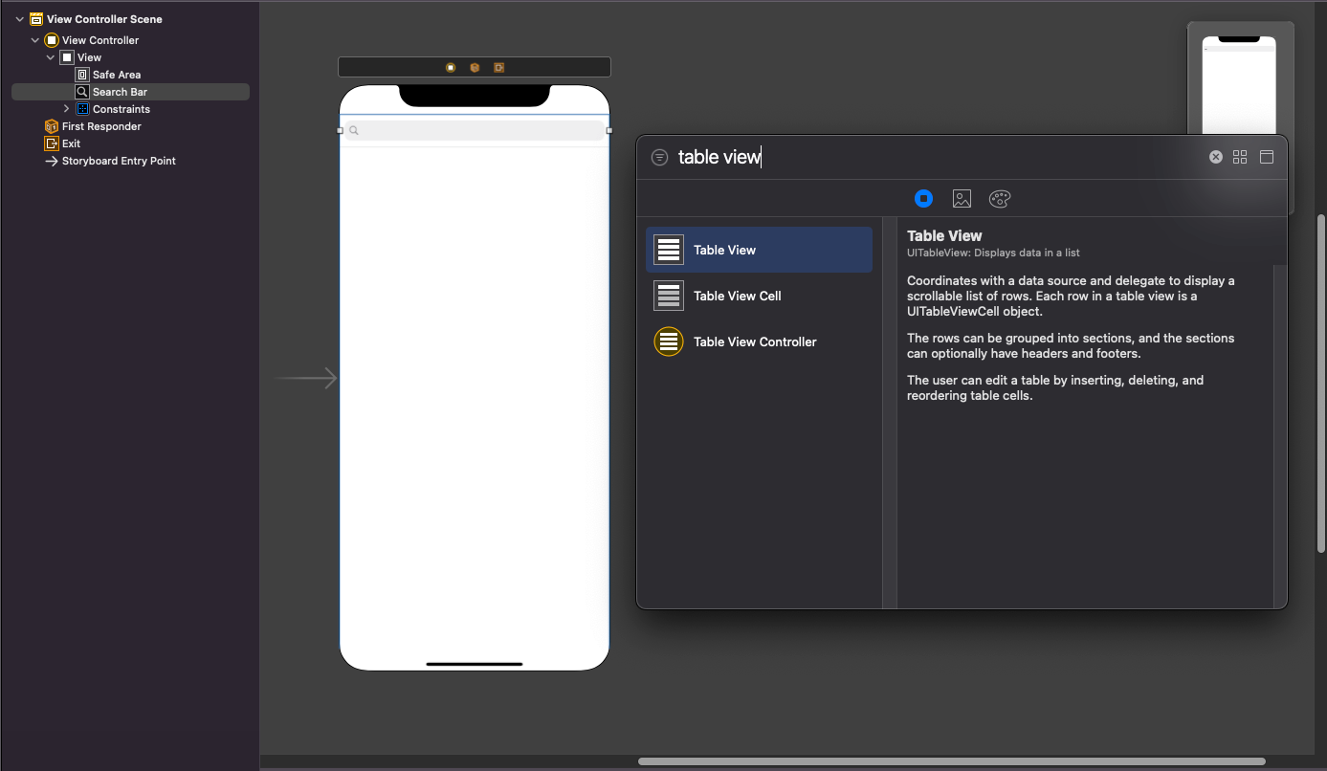
Task: Select Table View Controller in the library results
Action: click(x=759, y=341)
